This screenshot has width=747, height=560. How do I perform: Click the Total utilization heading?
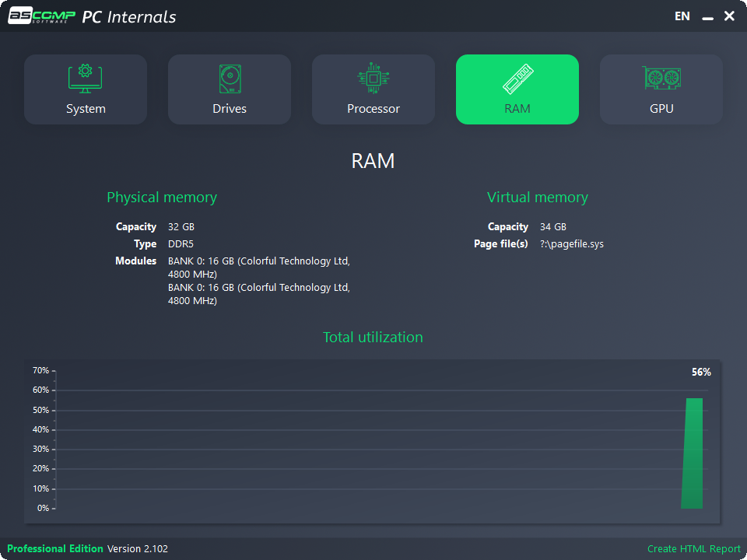(373, 337)
